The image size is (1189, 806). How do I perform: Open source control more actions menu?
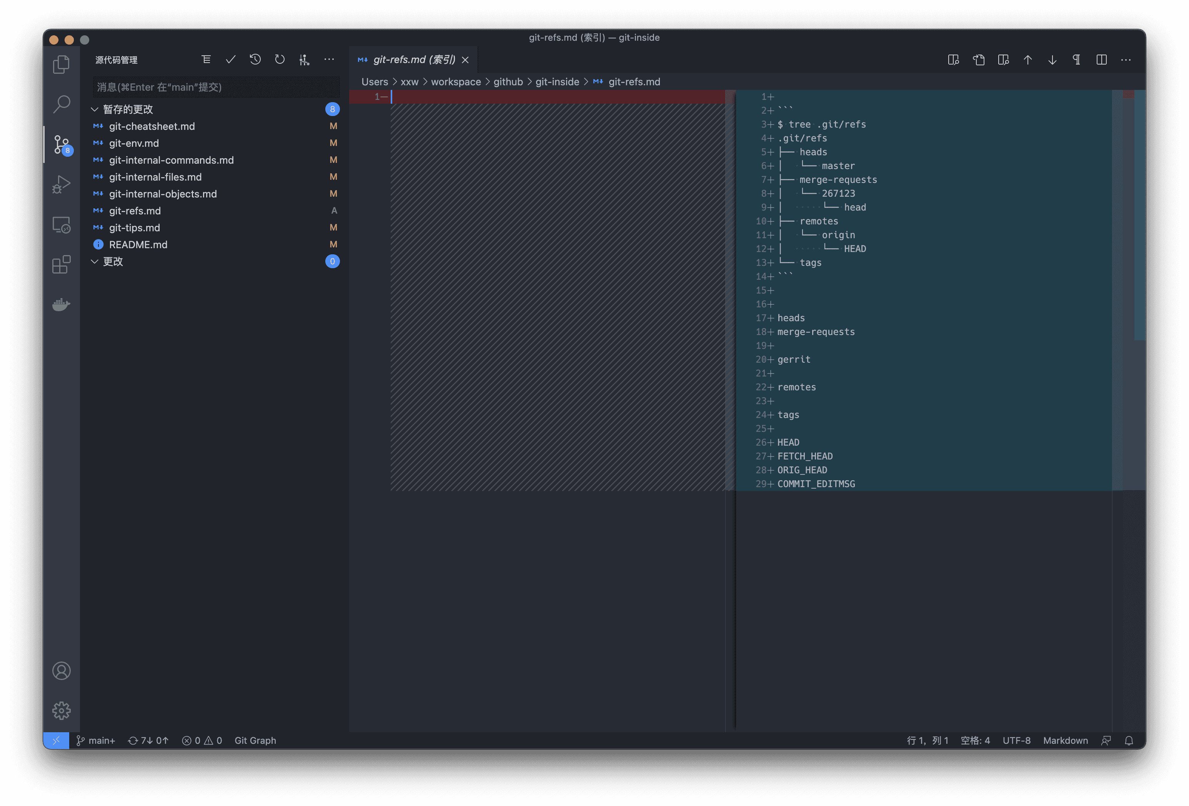(329, 60)
